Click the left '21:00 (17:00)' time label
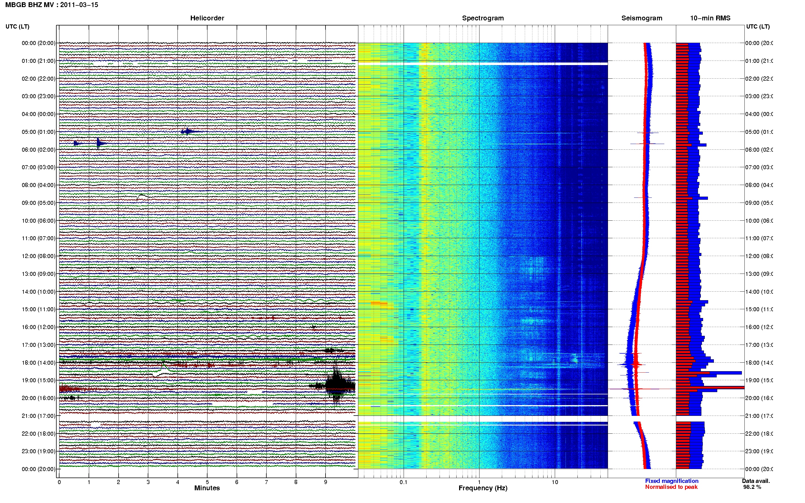Image resolution: width=805 pixels, height=503 pixels. [38, 416]
